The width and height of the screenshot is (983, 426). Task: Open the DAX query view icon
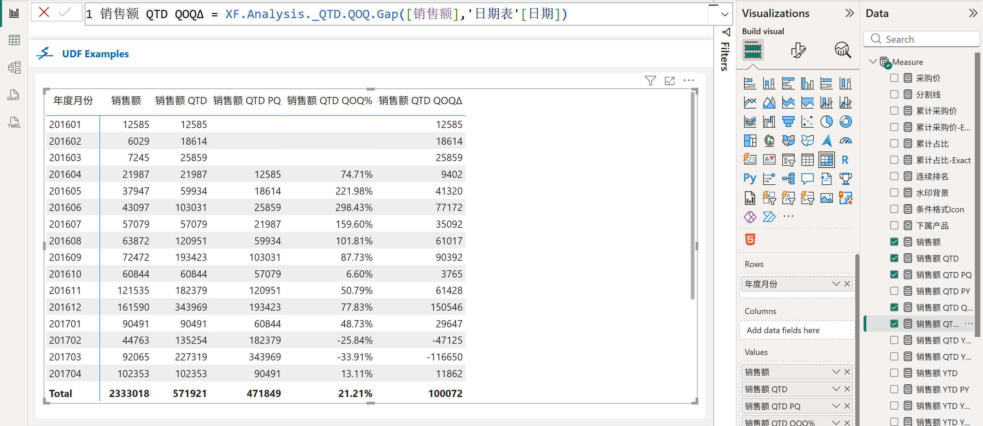coord(14,96)
